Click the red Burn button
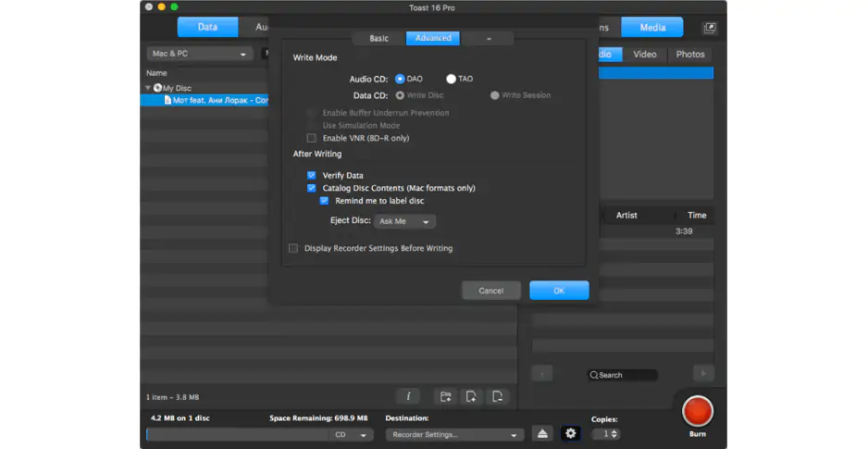This screenshot has height=449, width=868. [697, 411]
